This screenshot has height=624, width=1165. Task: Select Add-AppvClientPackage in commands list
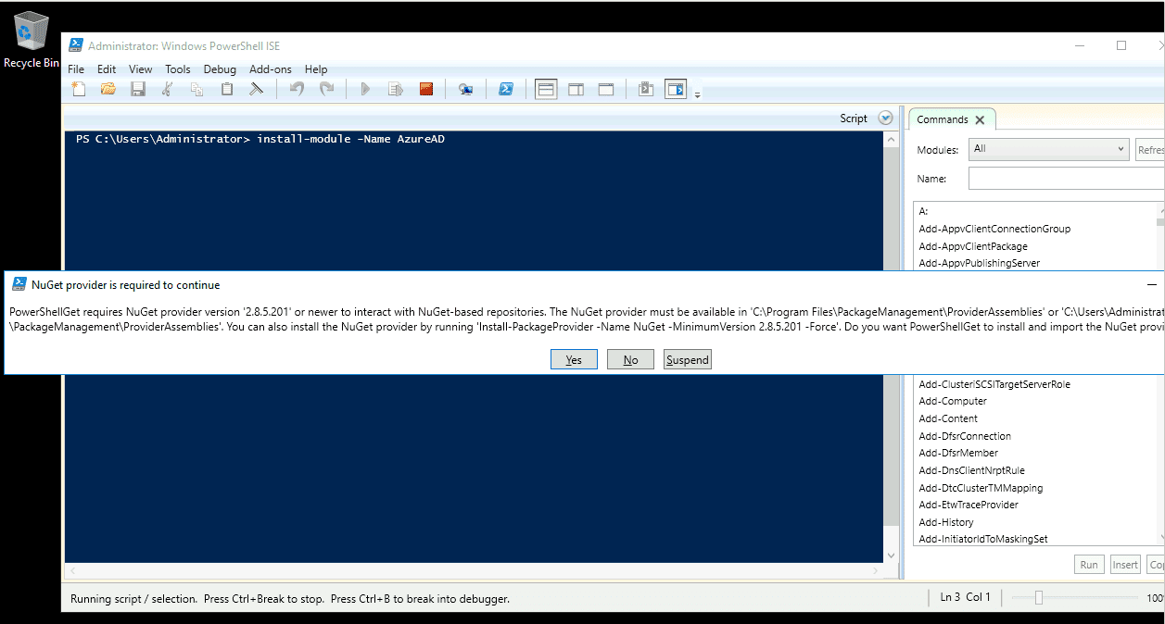coord(972,246)
